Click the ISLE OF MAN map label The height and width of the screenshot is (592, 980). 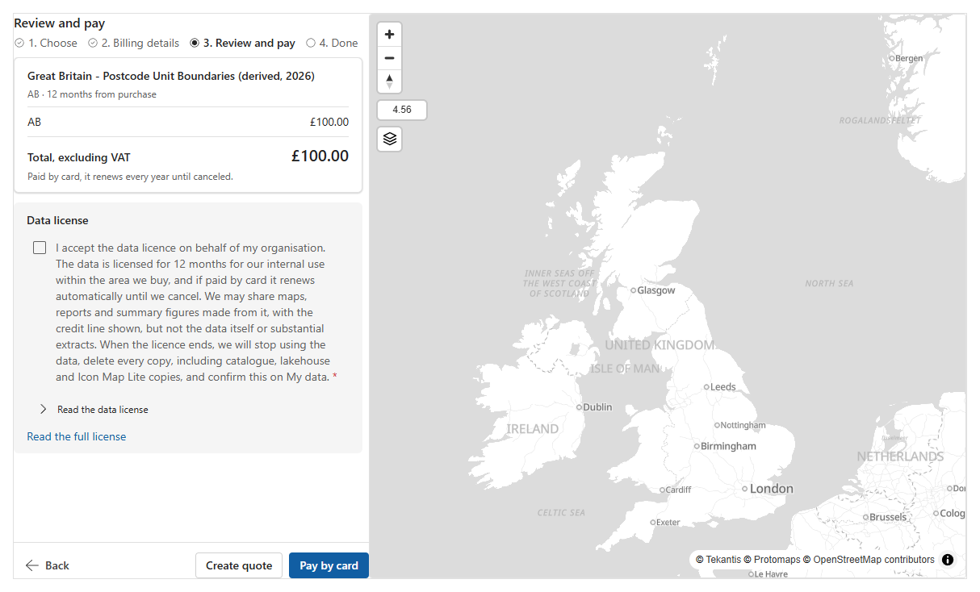pos(625,369)
